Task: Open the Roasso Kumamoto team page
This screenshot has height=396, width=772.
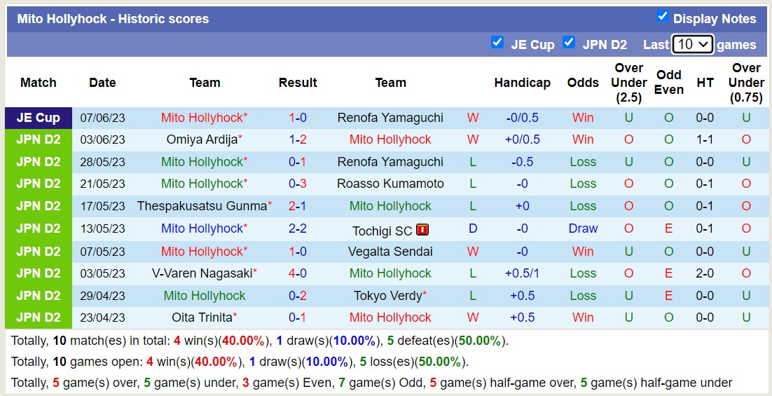Action: 390,184
